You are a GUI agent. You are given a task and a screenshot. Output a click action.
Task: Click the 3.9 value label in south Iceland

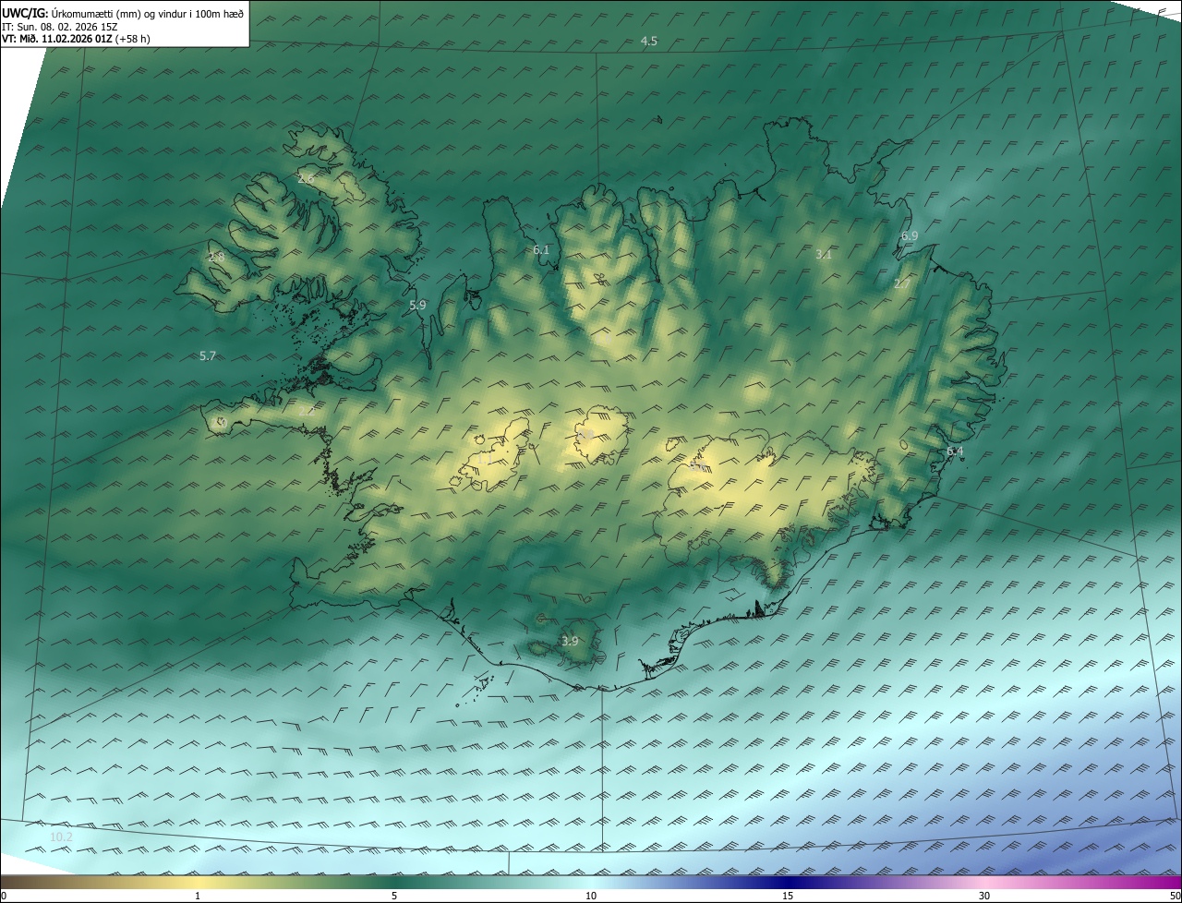570,641
